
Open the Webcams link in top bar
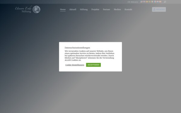[133, 2]
